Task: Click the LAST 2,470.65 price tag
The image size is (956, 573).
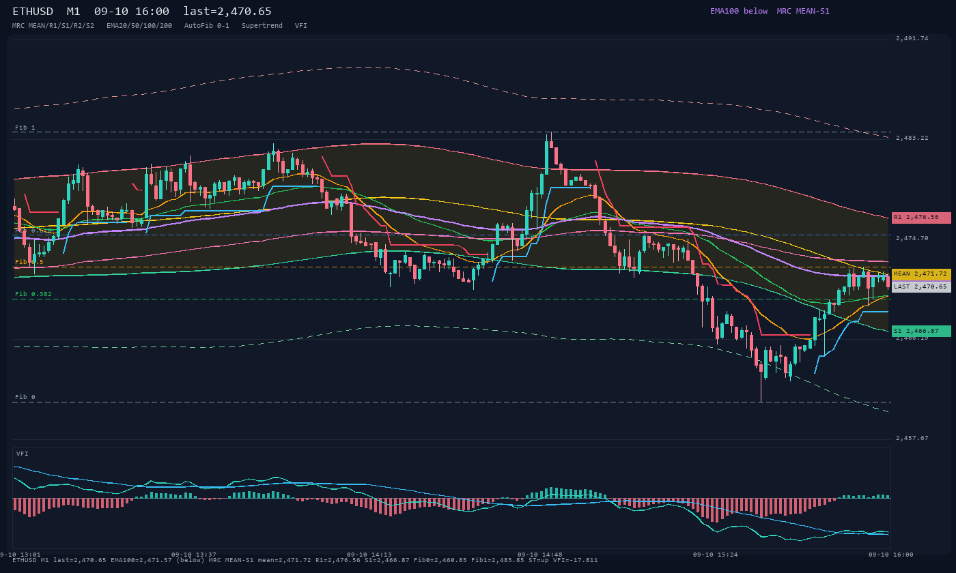Action: [x=921, y=286]
